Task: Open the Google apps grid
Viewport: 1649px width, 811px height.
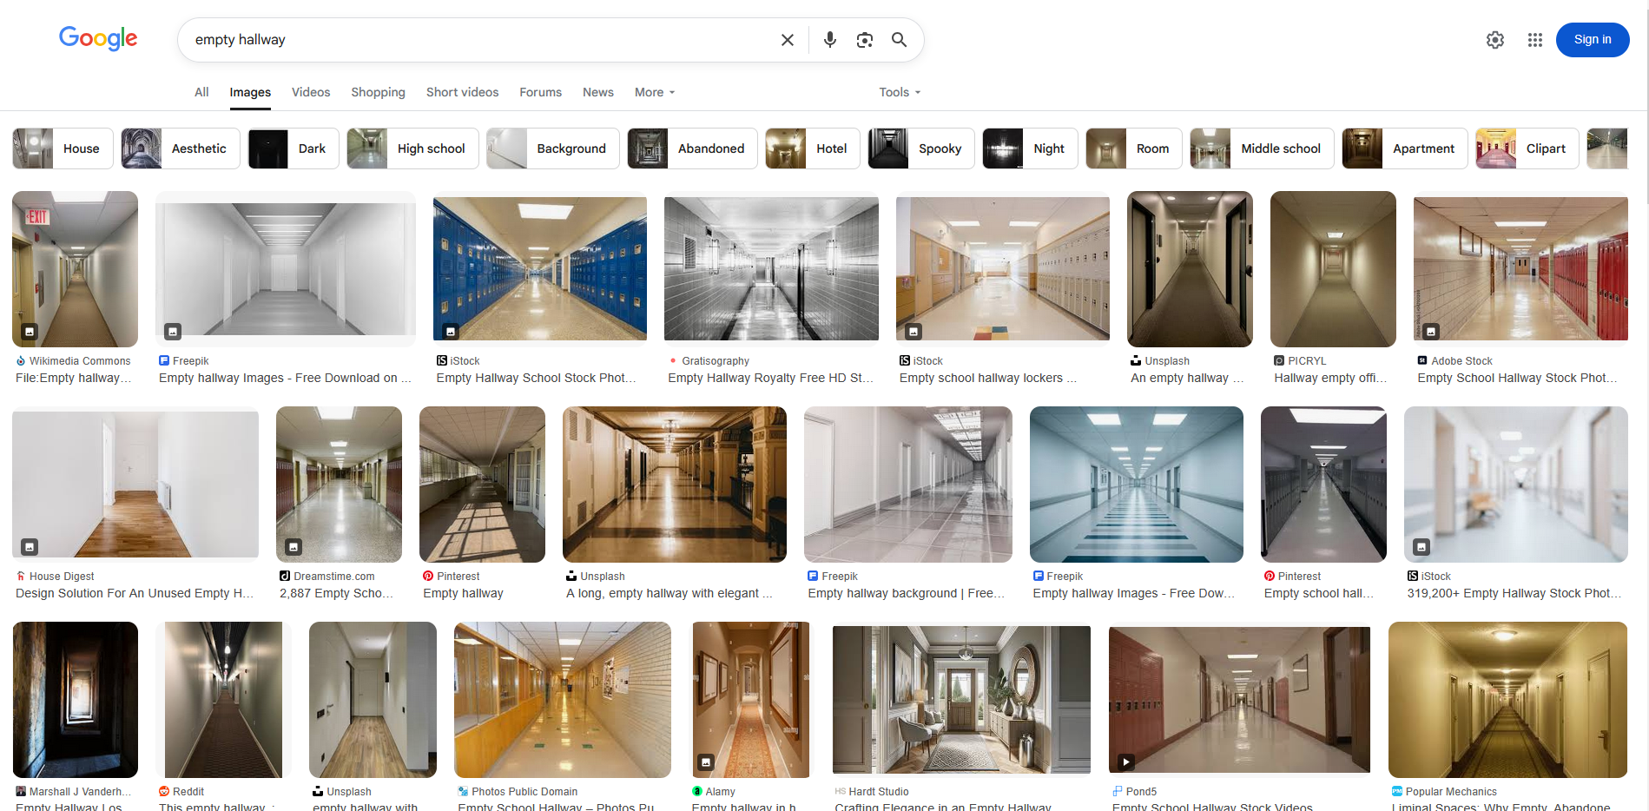Action: 1534,40
